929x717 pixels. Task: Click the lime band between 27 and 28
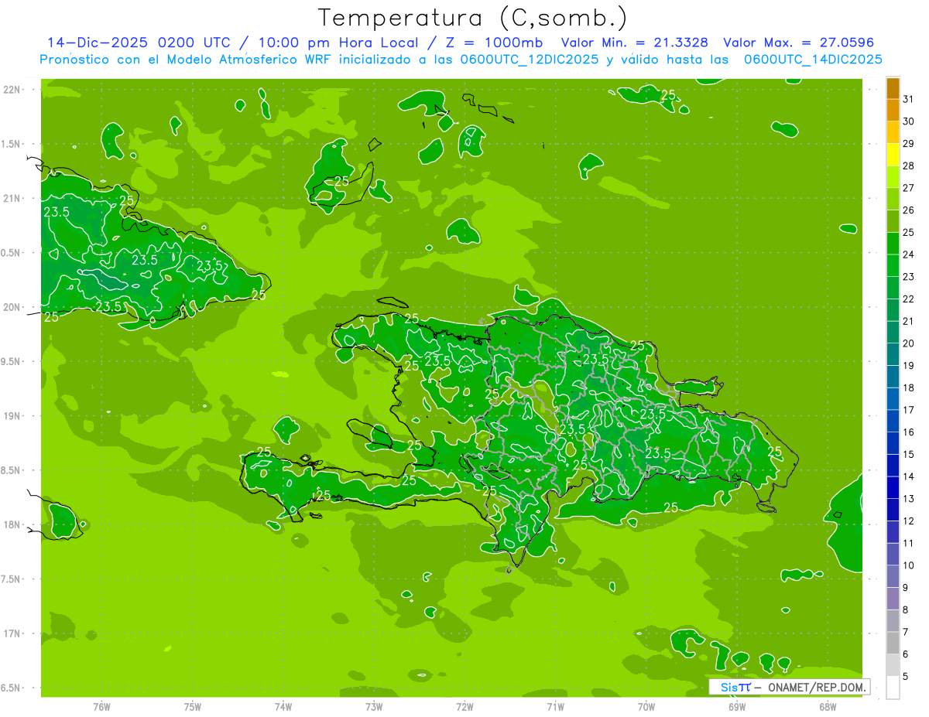[x=893, y=177]
